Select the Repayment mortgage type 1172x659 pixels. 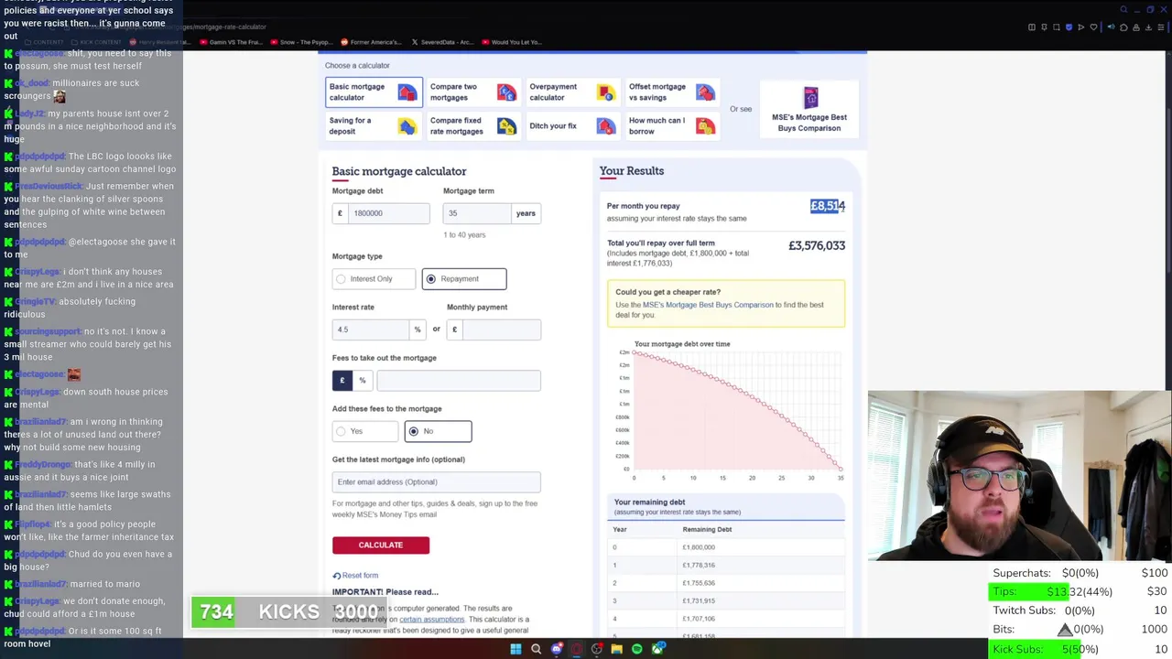click(464, 279)
